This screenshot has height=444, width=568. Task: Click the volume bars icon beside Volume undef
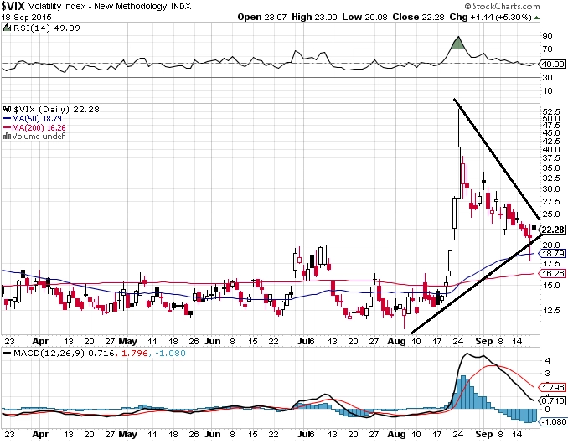(8, 137)
